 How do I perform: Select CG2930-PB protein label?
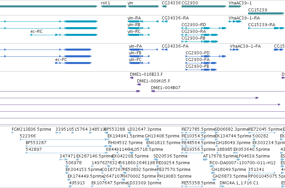coord(197,66)
